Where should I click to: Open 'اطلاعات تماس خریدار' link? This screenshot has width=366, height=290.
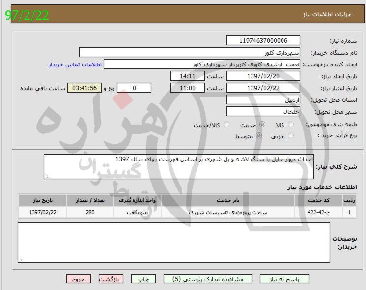click(x=75, y=64)
